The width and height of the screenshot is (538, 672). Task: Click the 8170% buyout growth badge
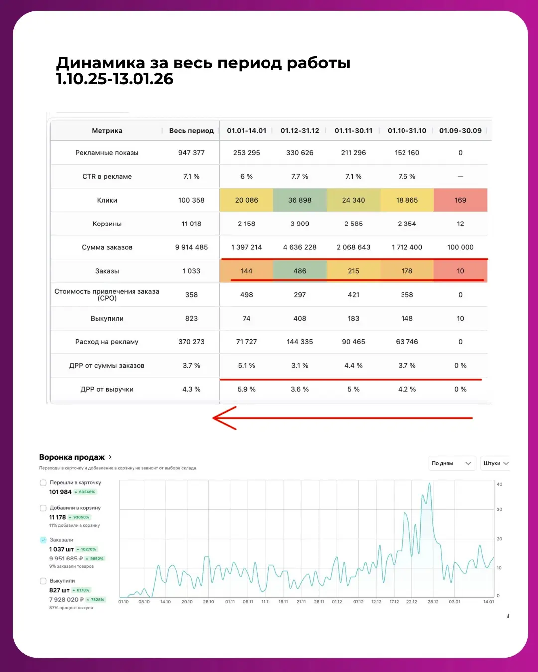coord(81,590)
